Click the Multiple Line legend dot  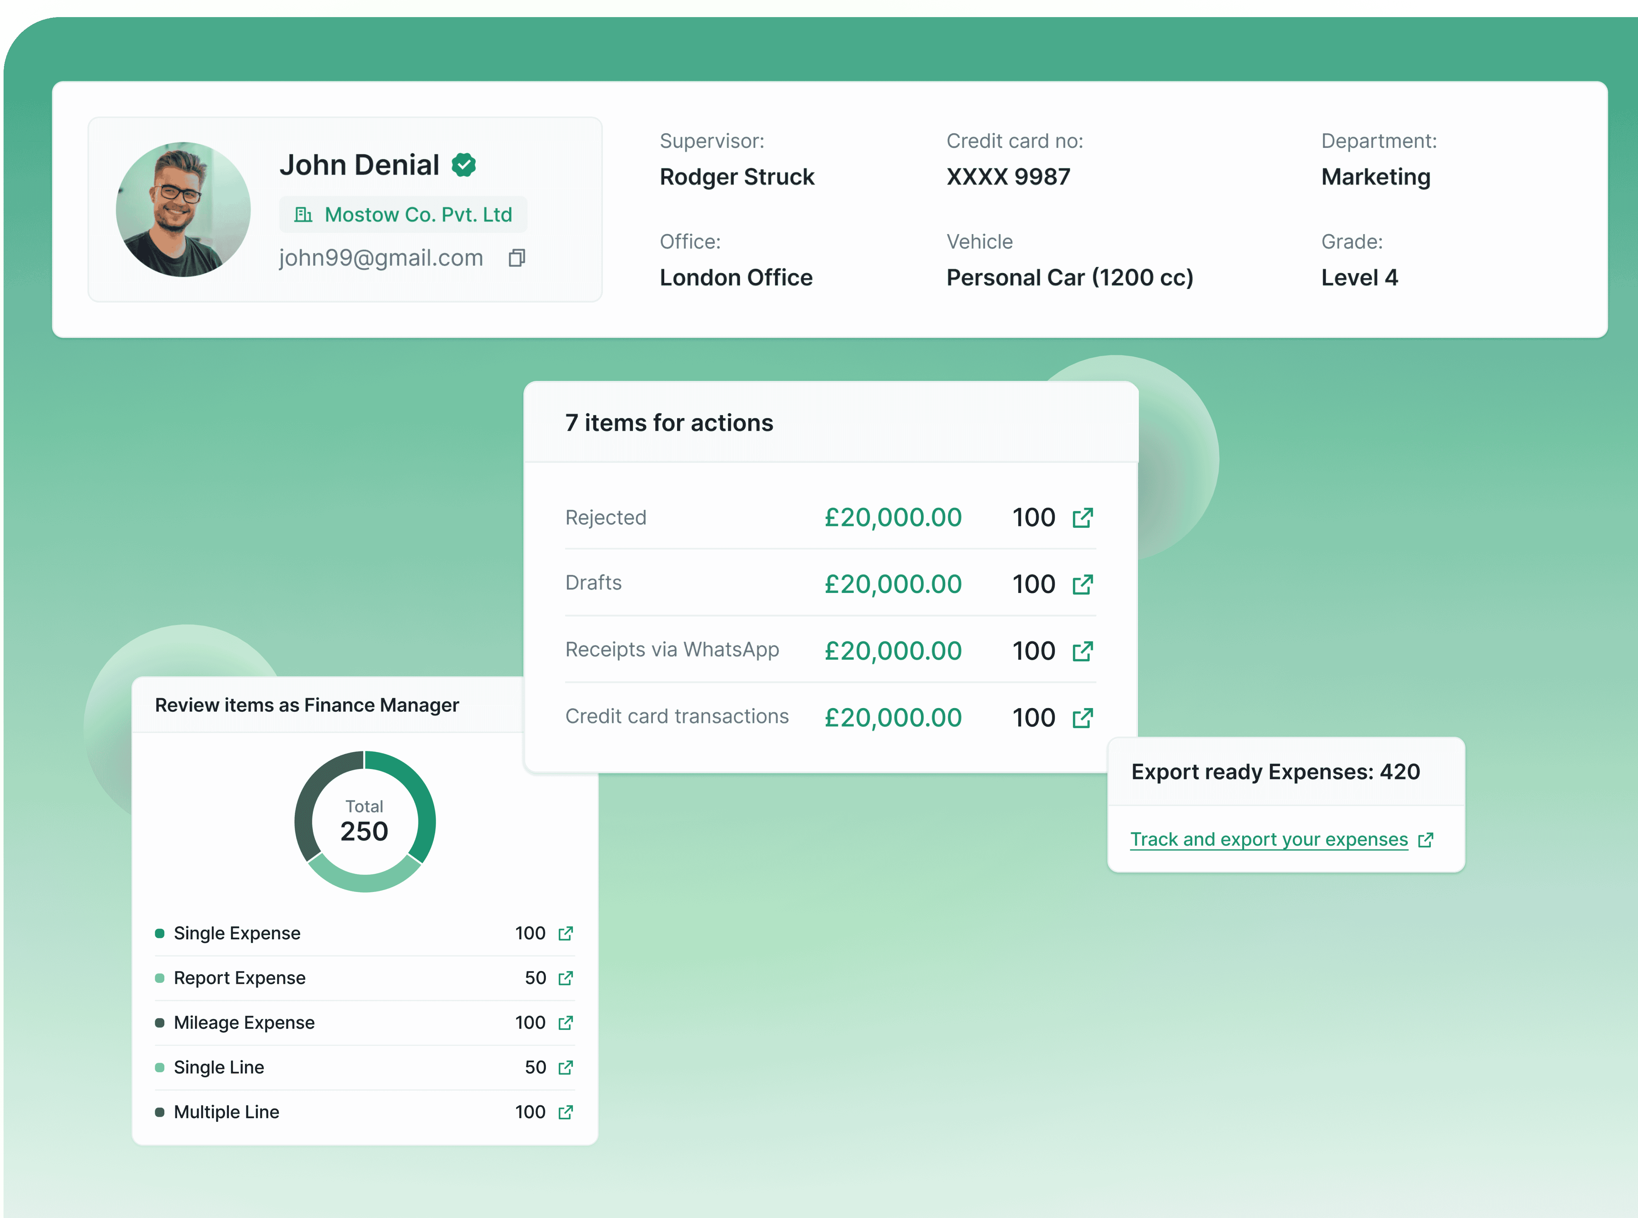159,1112
